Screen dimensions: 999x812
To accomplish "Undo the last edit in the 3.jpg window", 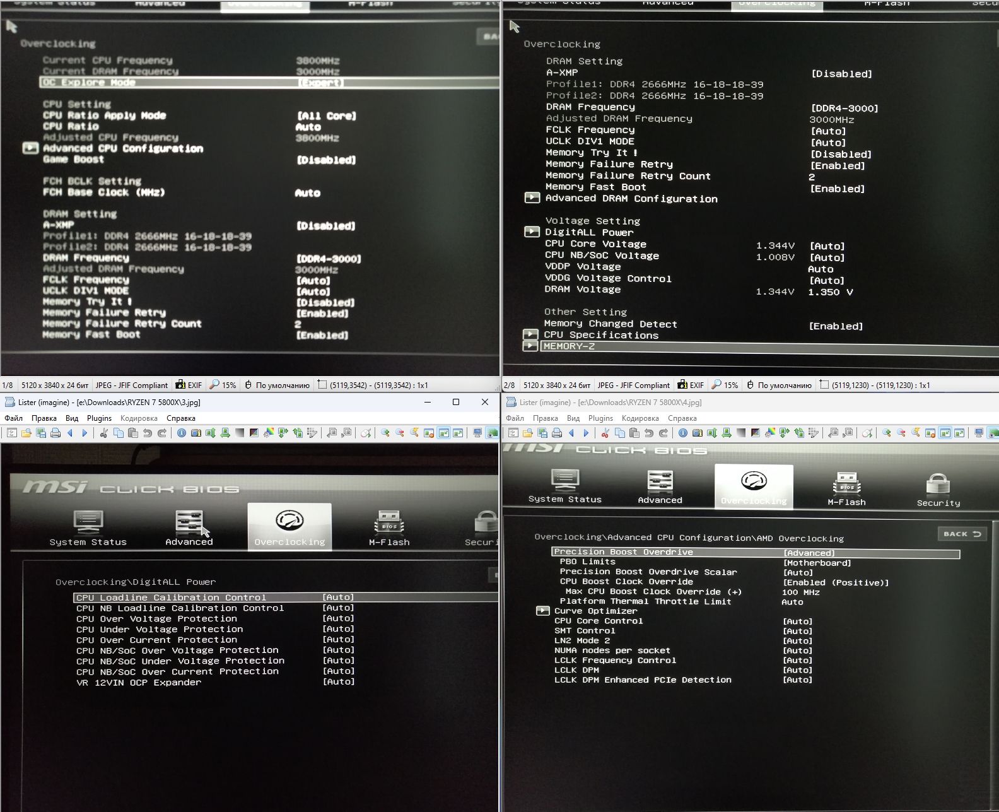I will click(148, 433).
